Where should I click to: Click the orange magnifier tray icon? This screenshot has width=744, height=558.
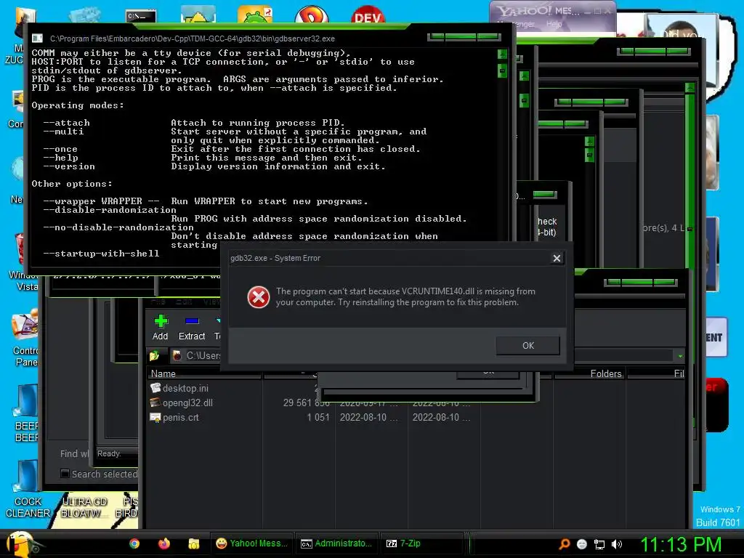point(564,544)
